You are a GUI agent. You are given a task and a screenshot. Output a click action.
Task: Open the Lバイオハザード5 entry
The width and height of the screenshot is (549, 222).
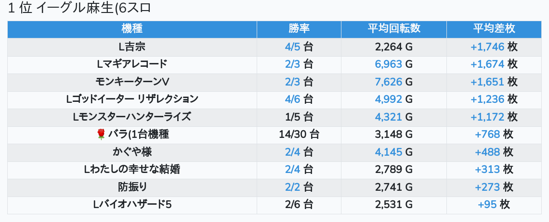click(132, 205)
